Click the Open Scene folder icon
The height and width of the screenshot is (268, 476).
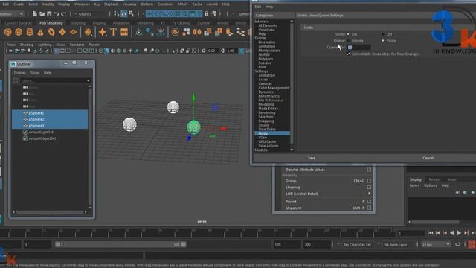click(42, 14)
